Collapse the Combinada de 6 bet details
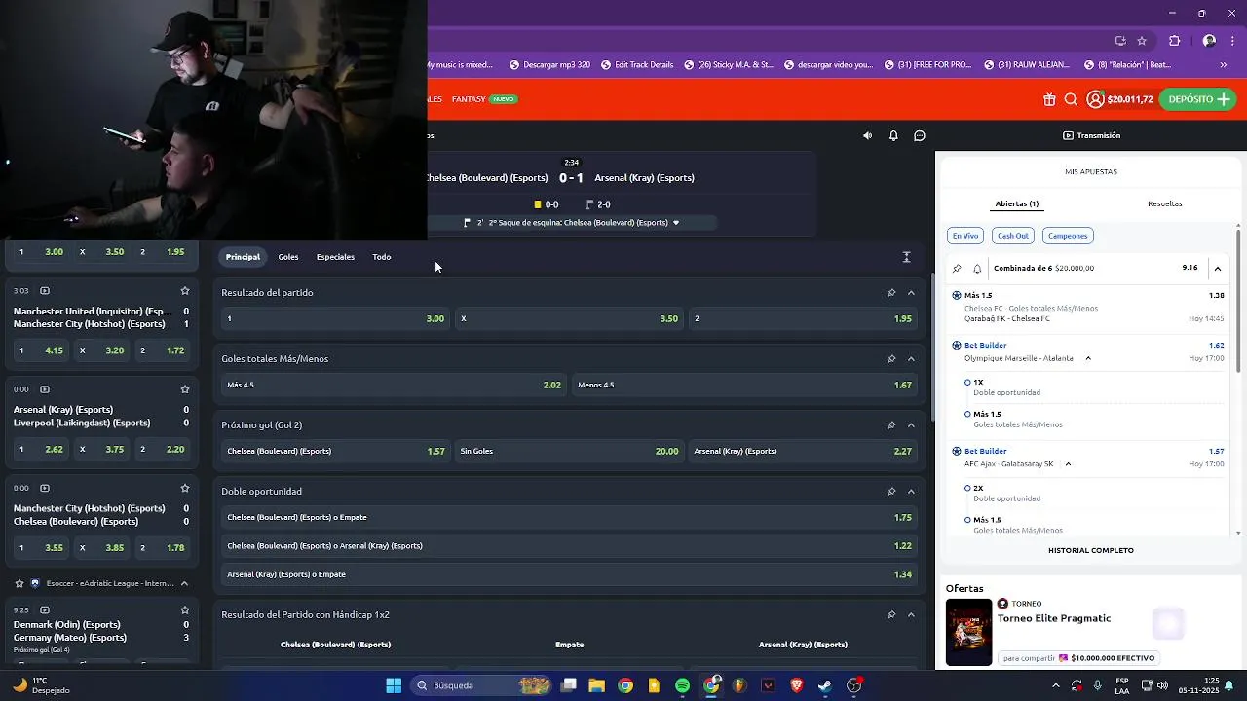The width and height of the screenshot is (1247, 701). [1218, 268]
